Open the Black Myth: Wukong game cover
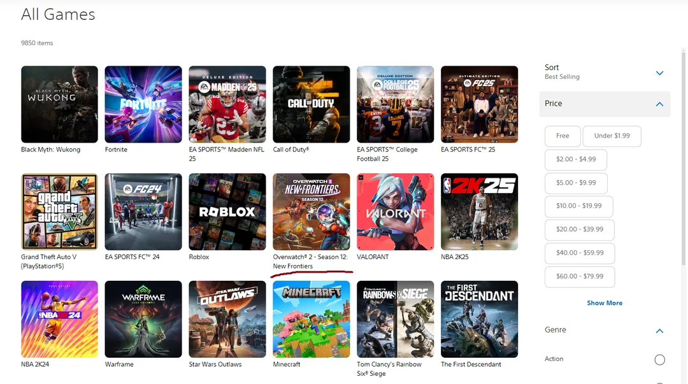The width and height of the screenshot is (688, 384). point(59,104)
